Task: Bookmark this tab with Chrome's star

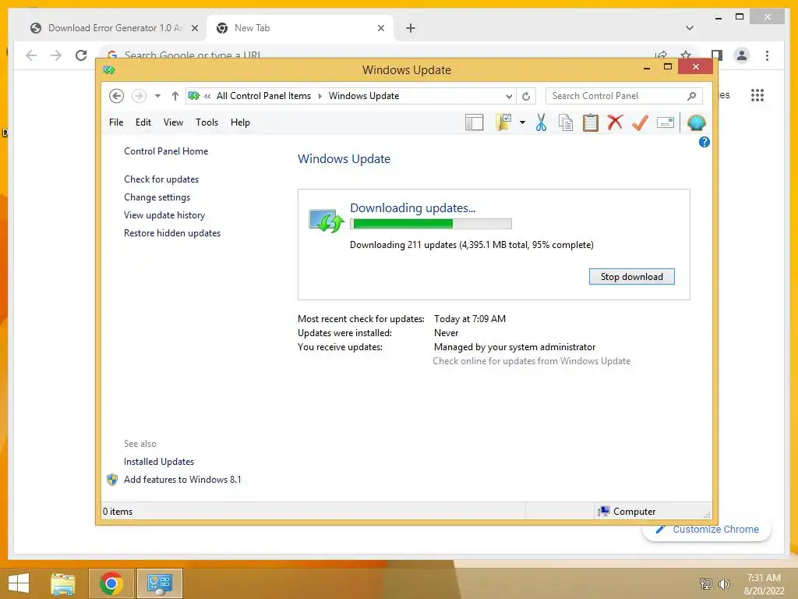Action: pos(686,55)
